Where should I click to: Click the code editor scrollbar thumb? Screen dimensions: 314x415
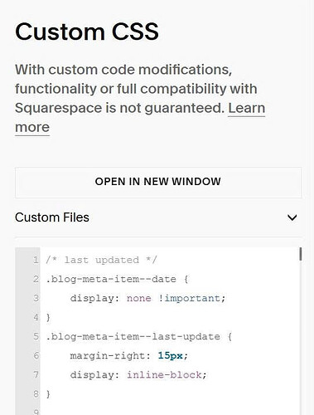tap(300, 254)
